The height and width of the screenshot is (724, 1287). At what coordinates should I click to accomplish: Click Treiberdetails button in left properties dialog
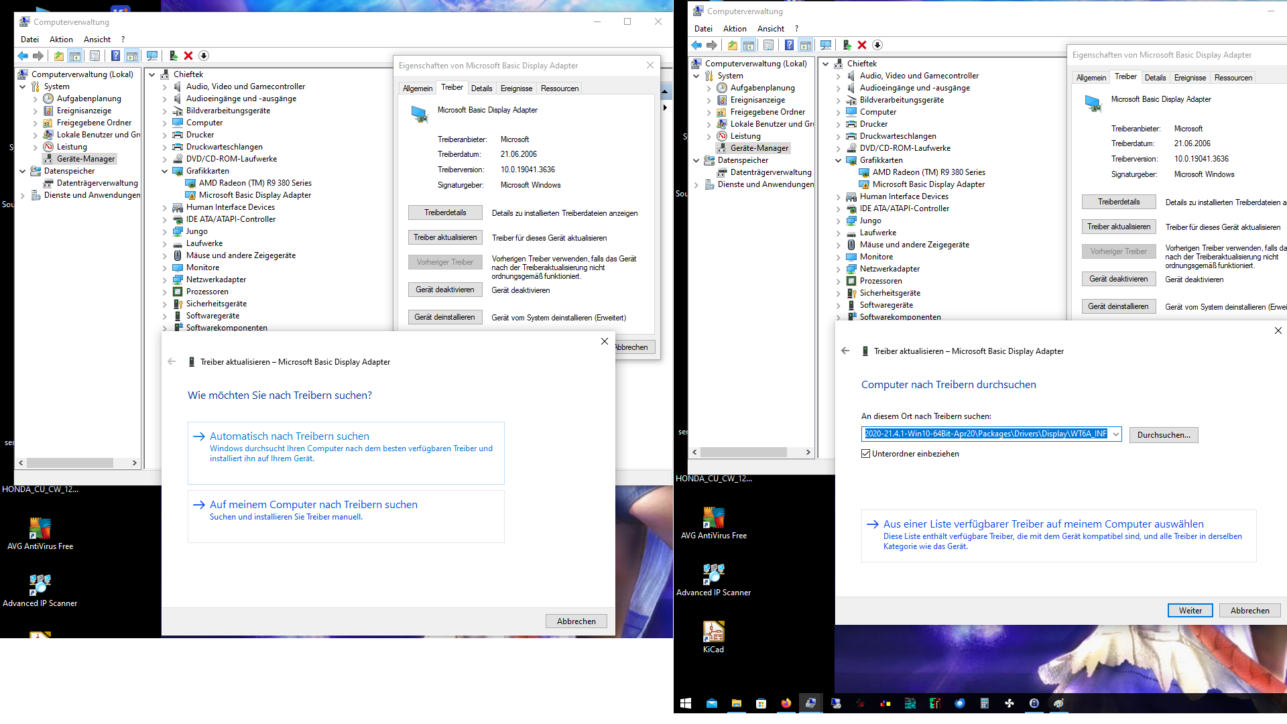pyautogui.click(x=445, y=213)
